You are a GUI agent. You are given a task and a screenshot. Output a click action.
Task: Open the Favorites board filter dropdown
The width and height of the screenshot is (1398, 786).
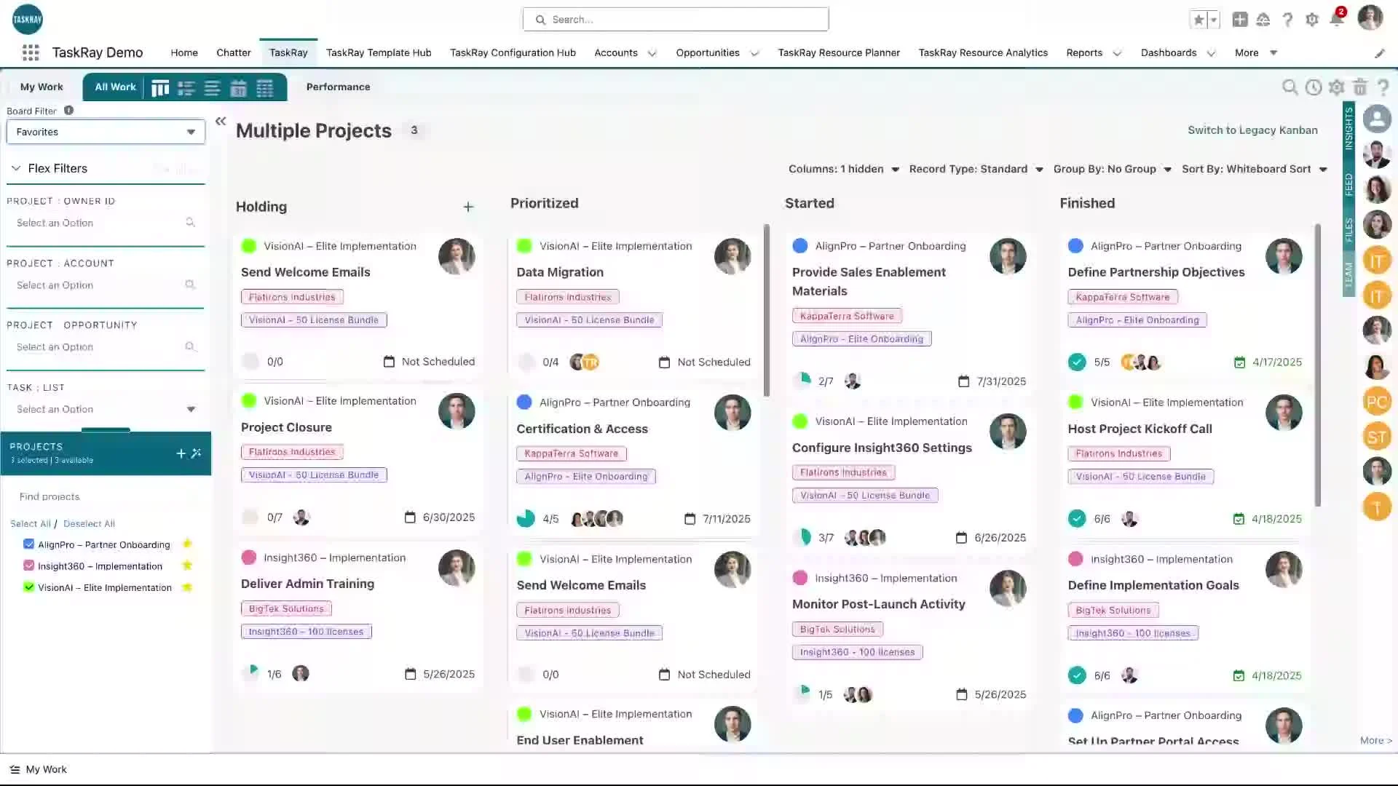click(x=106, y=132)
